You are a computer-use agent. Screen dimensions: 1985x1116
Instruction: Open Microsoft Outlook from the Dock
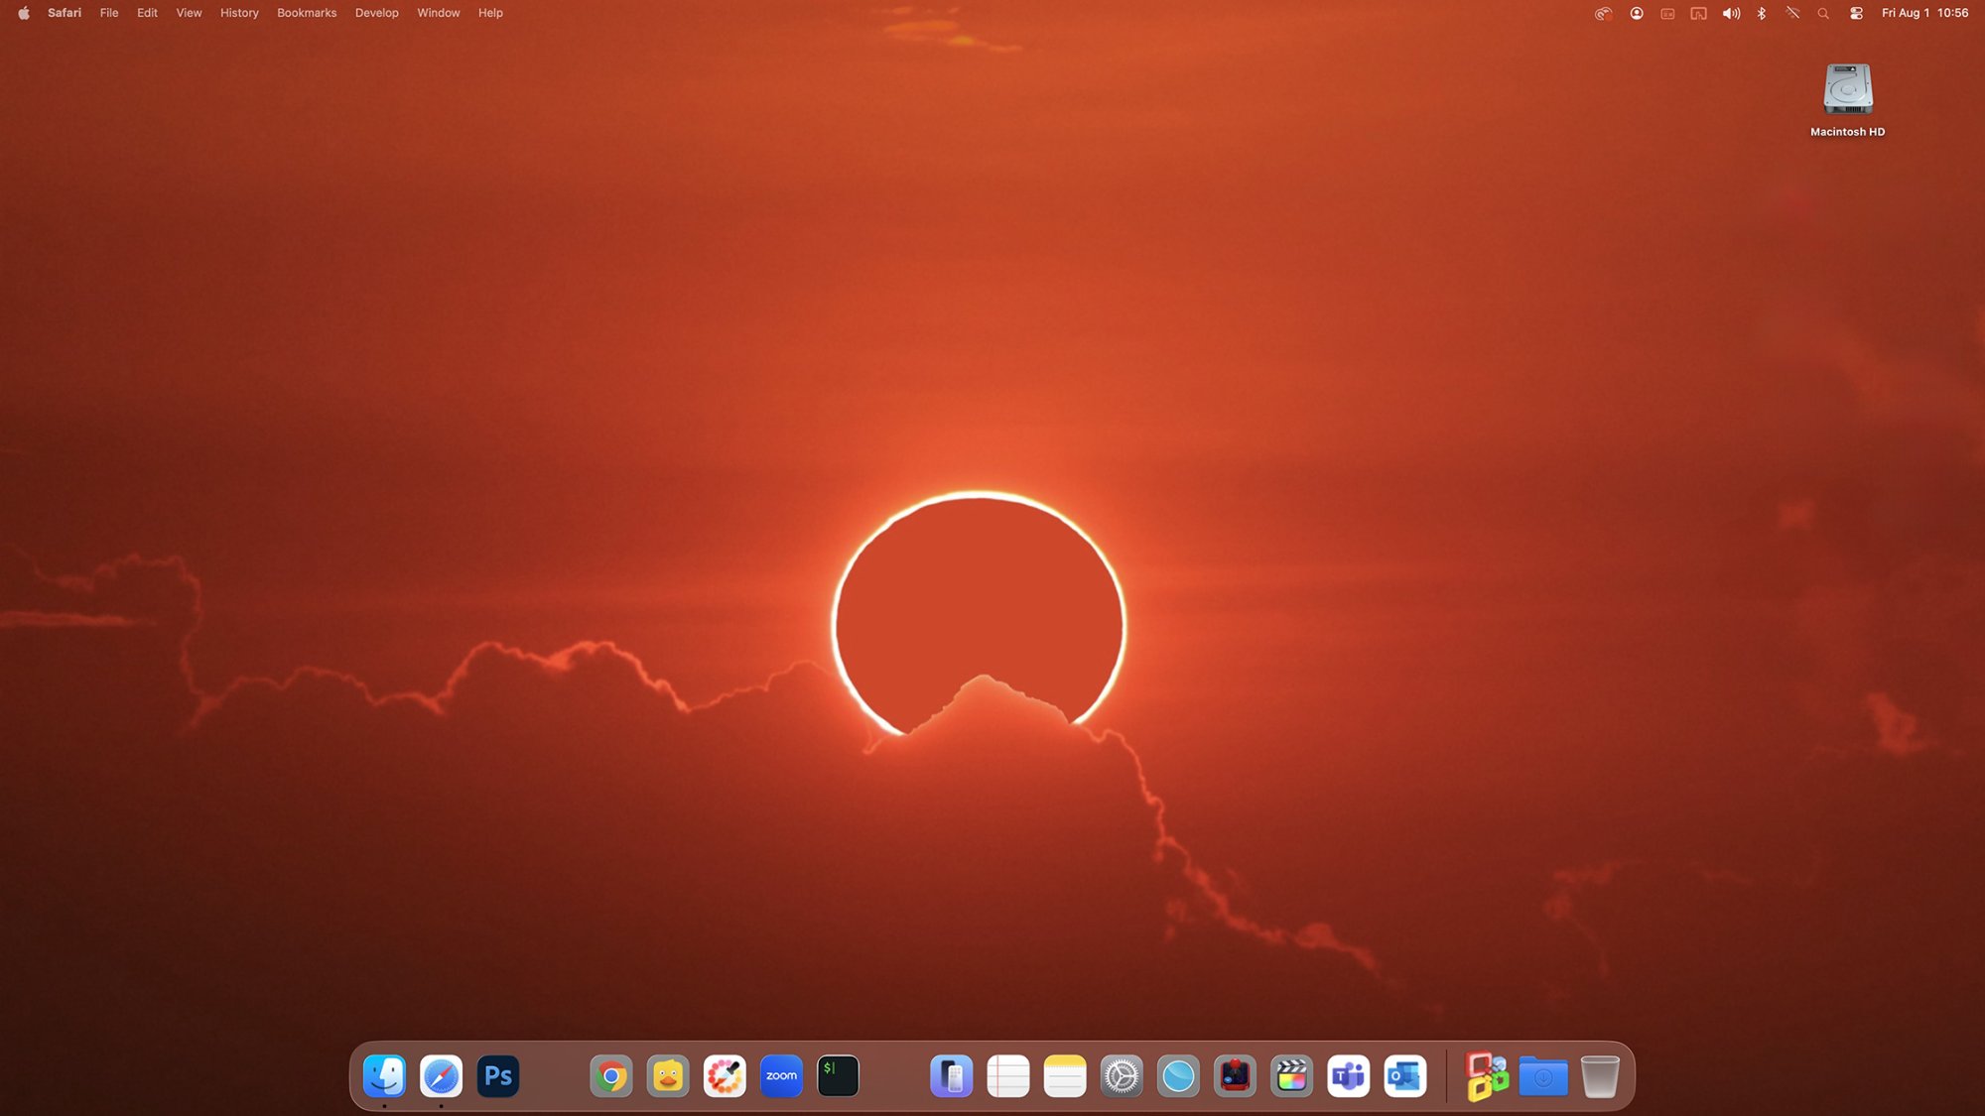click(x=1405, y=1076)
